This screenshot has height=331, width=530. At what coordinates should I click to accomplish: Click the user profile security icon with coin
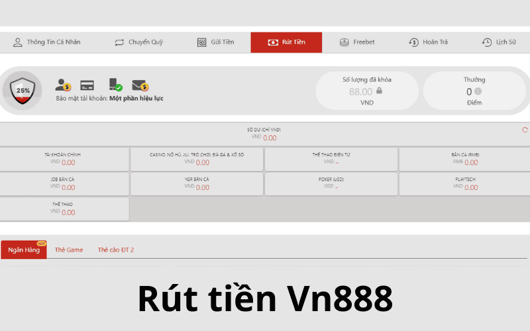[x=63, y=85]
